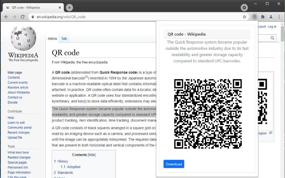
Task: Jump to Adoption subsection in contents
Action: 73,167
